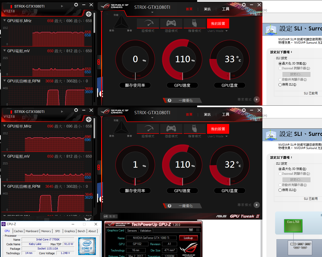The width and height of the screenshot is (322, 257).
Task: Click GPU速度 110% gauge in 33°C window
Action: (182, 60)
